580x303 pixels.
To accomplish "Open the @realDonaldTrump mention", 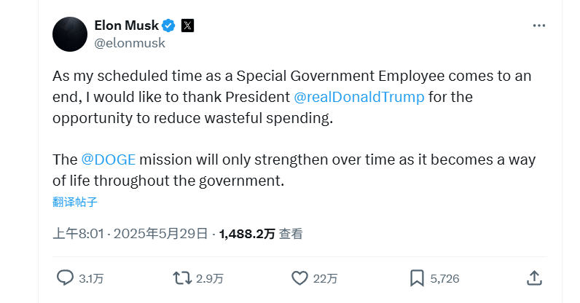I will [x=358, y=96].
